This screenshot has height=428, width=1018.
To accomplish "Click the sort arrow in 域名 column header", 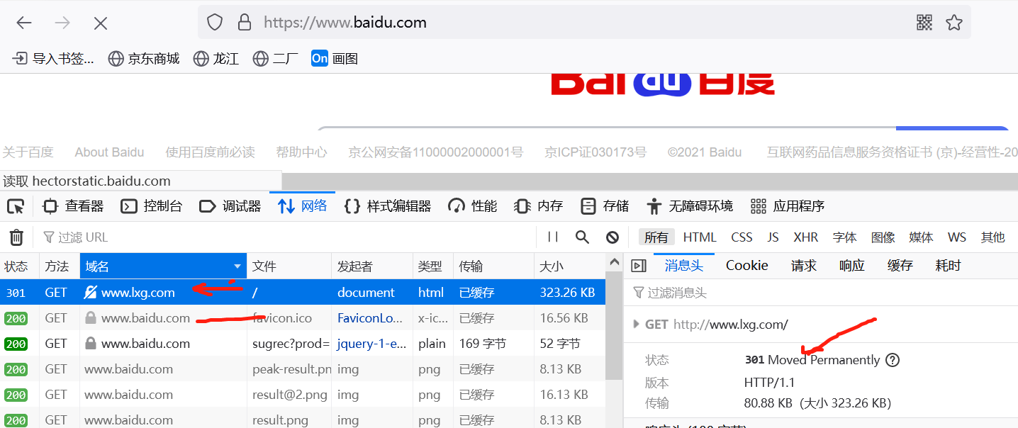I will (x=237, y=267).
